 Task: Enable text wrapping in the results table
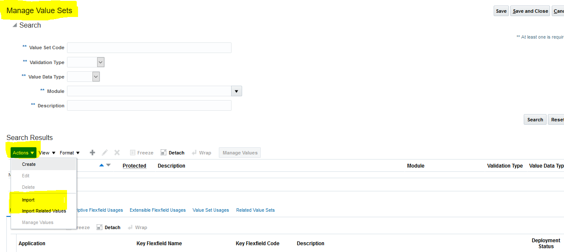pos(201,152)
